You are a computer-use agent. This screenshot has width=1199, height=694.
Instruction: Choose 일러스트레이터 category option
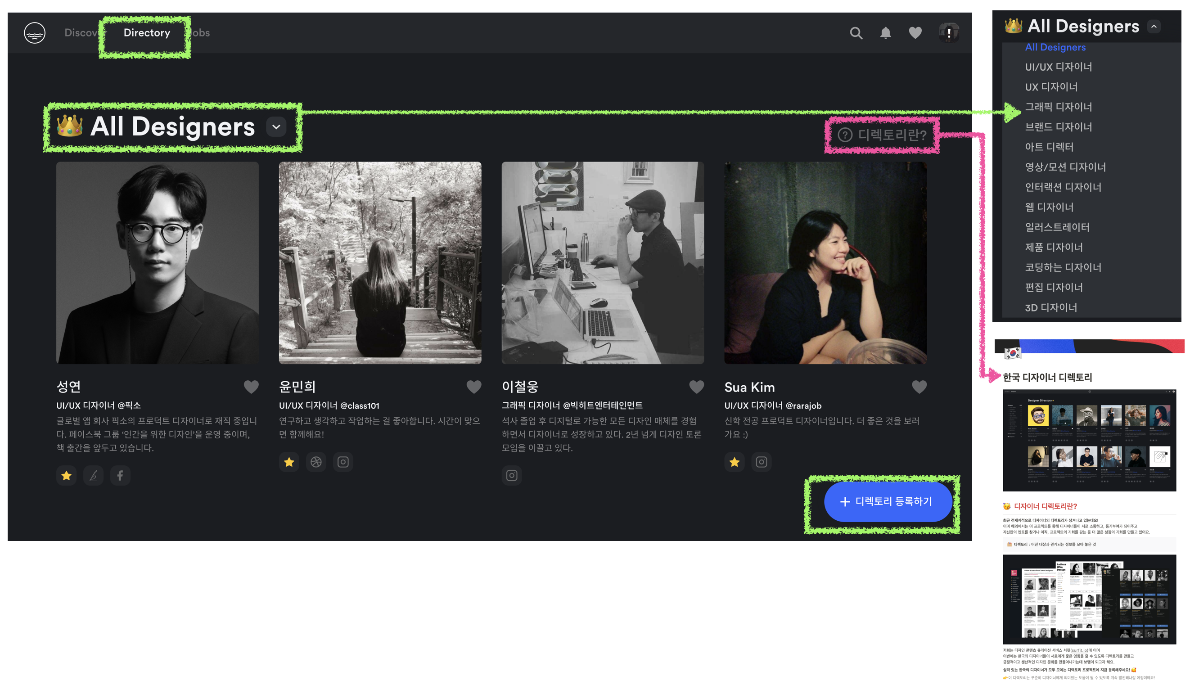pyautogui.click(x=1057, y=227)
